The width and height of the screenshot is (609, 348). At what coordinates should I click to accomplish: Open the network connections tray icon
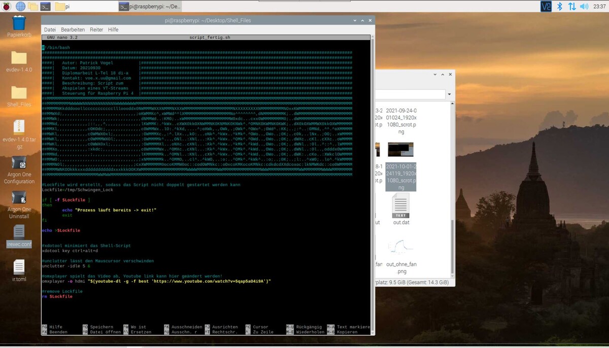click(572, 7)
